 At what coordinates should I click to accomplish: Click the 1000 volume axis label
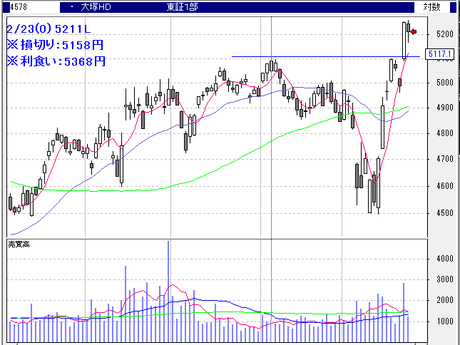(x=445, y=321)
